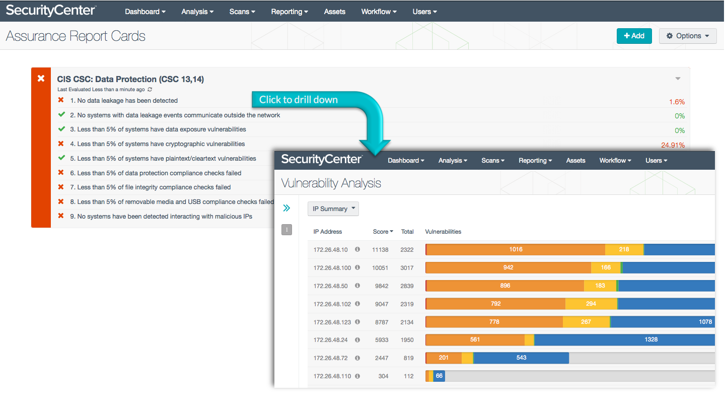Click info icon next to 172.26.48.24
This screenshot has height=413, width=725.
pos(357,339)
